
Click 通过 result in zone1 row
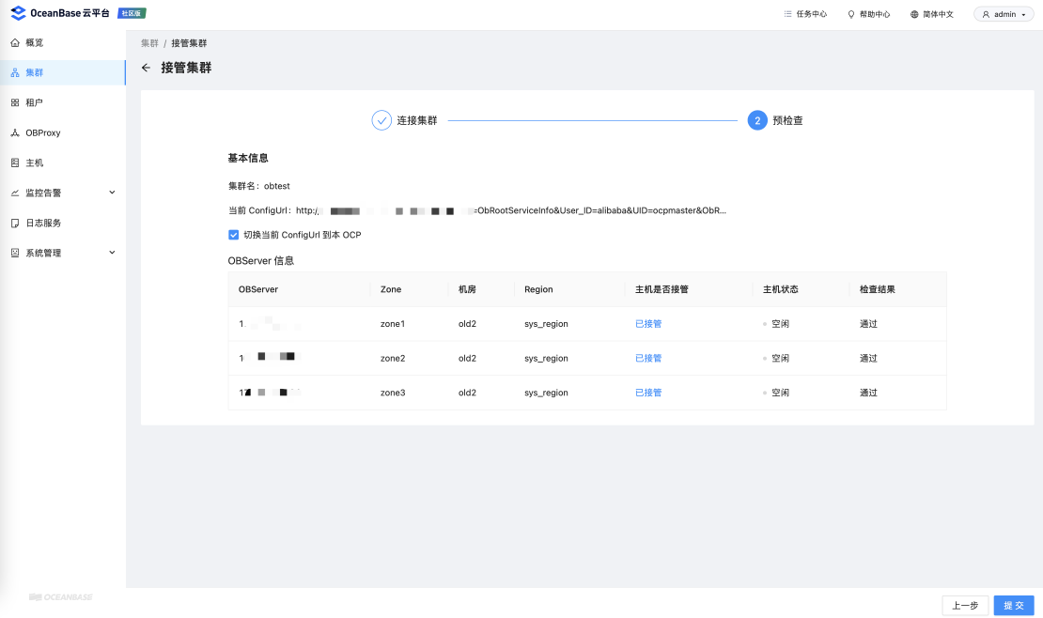pyautogui.click(x=869, y=324)
